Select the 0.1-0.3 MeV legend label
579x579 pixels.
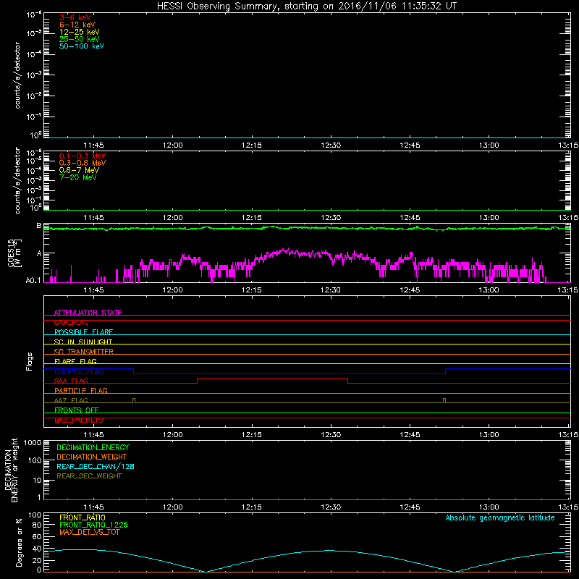(83, 156)
